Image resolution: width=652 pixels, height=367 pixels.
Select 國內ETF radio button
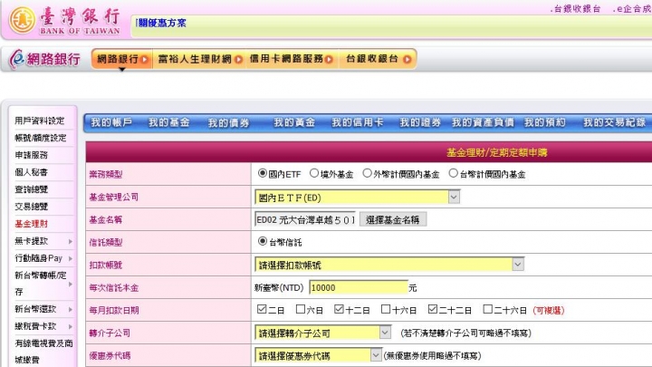(x=262, y=173)
